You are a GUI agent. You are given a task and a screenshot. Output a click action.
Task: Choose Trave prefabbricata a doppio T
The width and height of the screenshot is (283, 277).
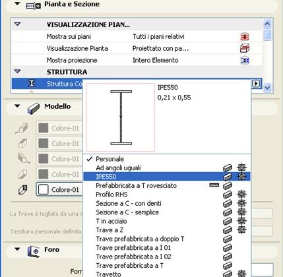(x=141, y=239)
